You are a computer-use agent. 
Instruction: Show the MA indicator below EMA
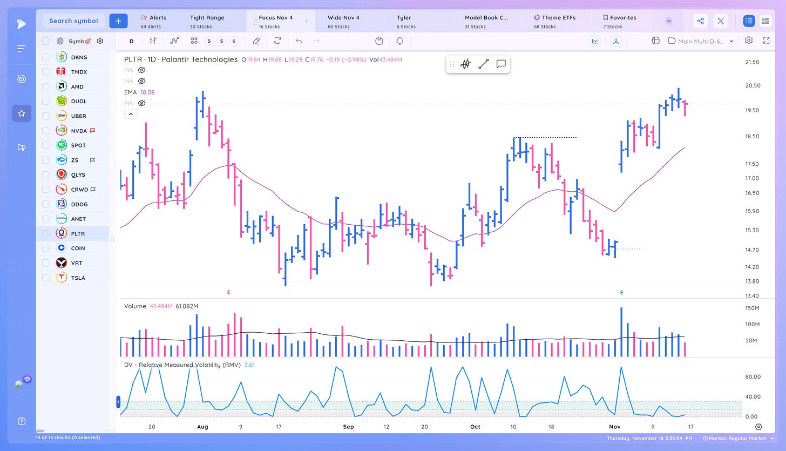143,103
